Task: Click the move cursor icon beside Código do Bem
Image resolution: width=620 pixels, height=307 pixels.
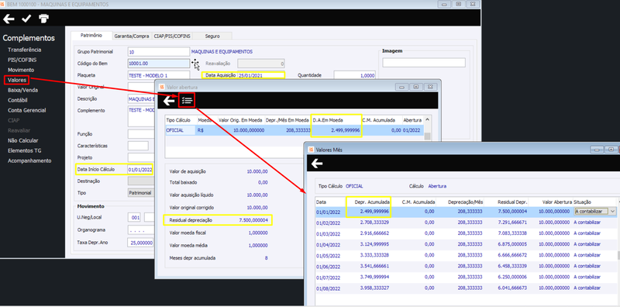Action: coord(195,64)
